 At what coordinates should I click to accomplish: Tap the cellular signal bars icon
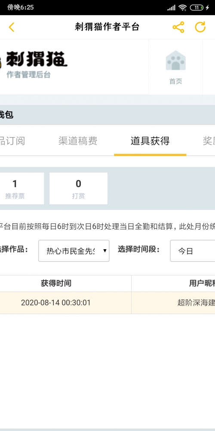tap(172, 8)
